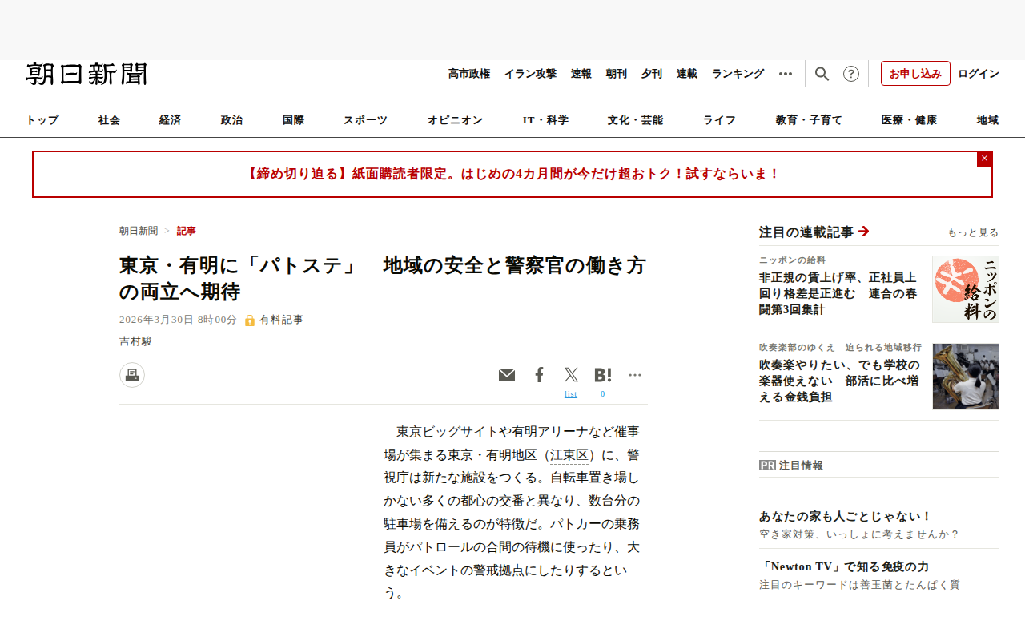Screen dimensions: 1025x641
Task: Open the イラン攻撃 topic link
Action: (x=530, y=74)
